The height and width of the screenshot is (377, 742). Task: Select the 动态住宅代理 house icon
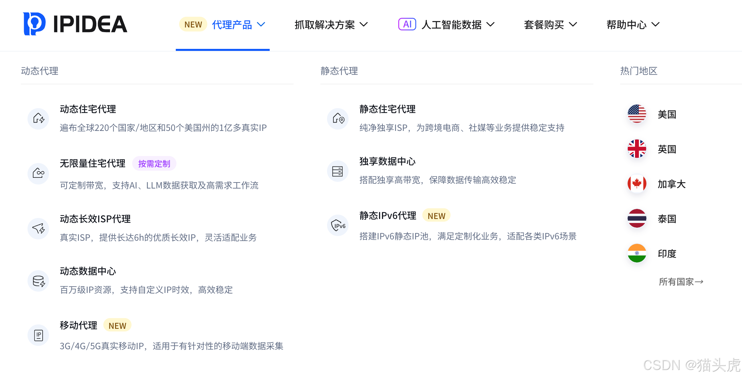click(38, 119)
